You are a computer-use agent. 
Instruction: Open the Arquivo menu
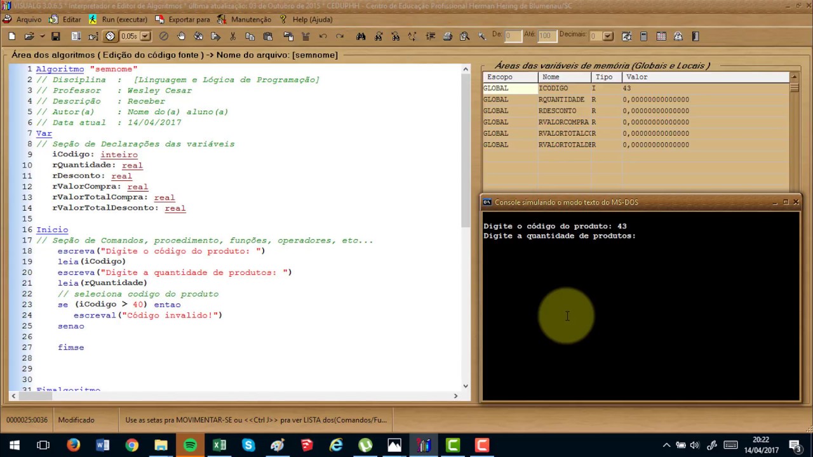point(23,20)
